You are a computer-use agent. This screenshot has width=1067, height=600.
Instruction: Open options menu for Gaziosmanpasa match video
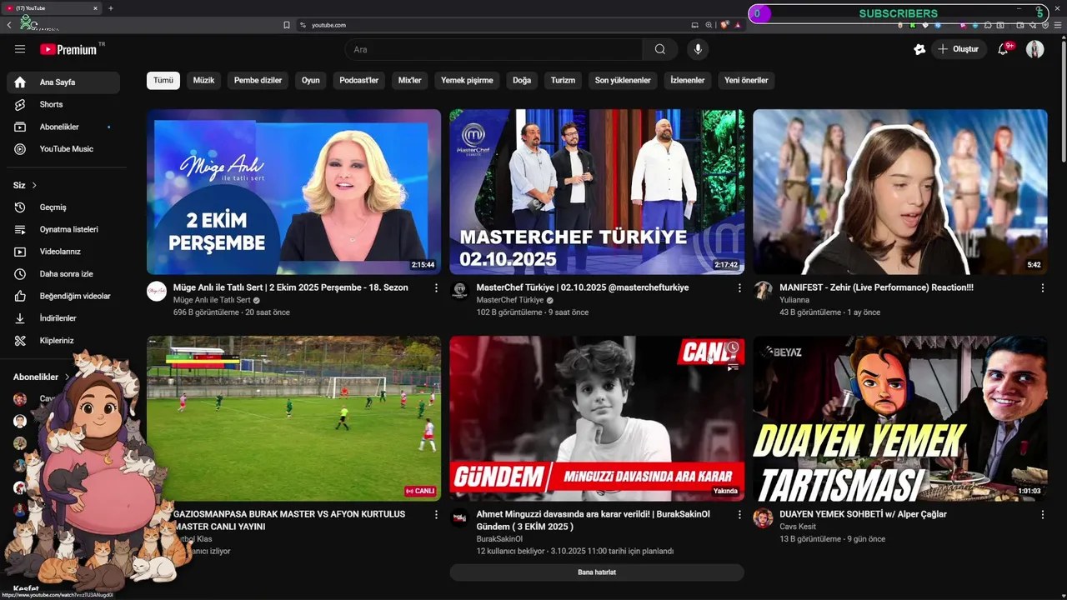(436, 514)
